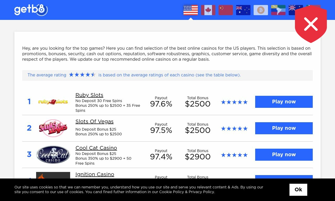Open the Cool Cat Casino link

click(96, 148)
